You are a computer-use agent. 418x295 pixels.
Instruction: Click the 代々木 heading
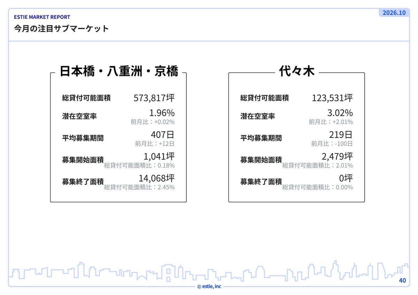297,71
